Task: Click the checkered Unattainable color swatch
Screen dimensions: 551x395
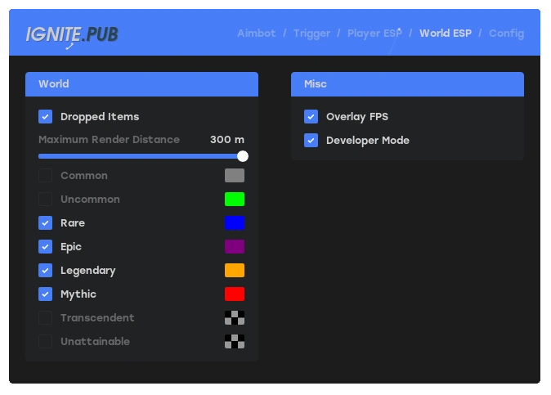Action: (x=235, y=342)
